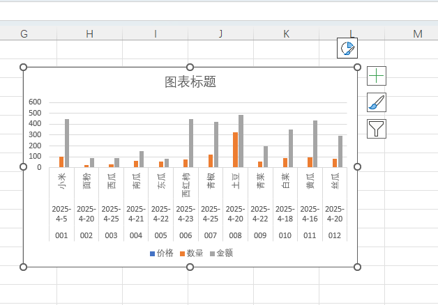This screenshot has width=438, height=305.
Task: Click the 0 value axis label
Action: [x=39, y=167]
